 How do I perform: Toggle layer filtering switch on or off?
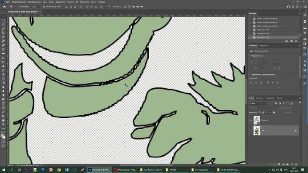coord(300,103)
